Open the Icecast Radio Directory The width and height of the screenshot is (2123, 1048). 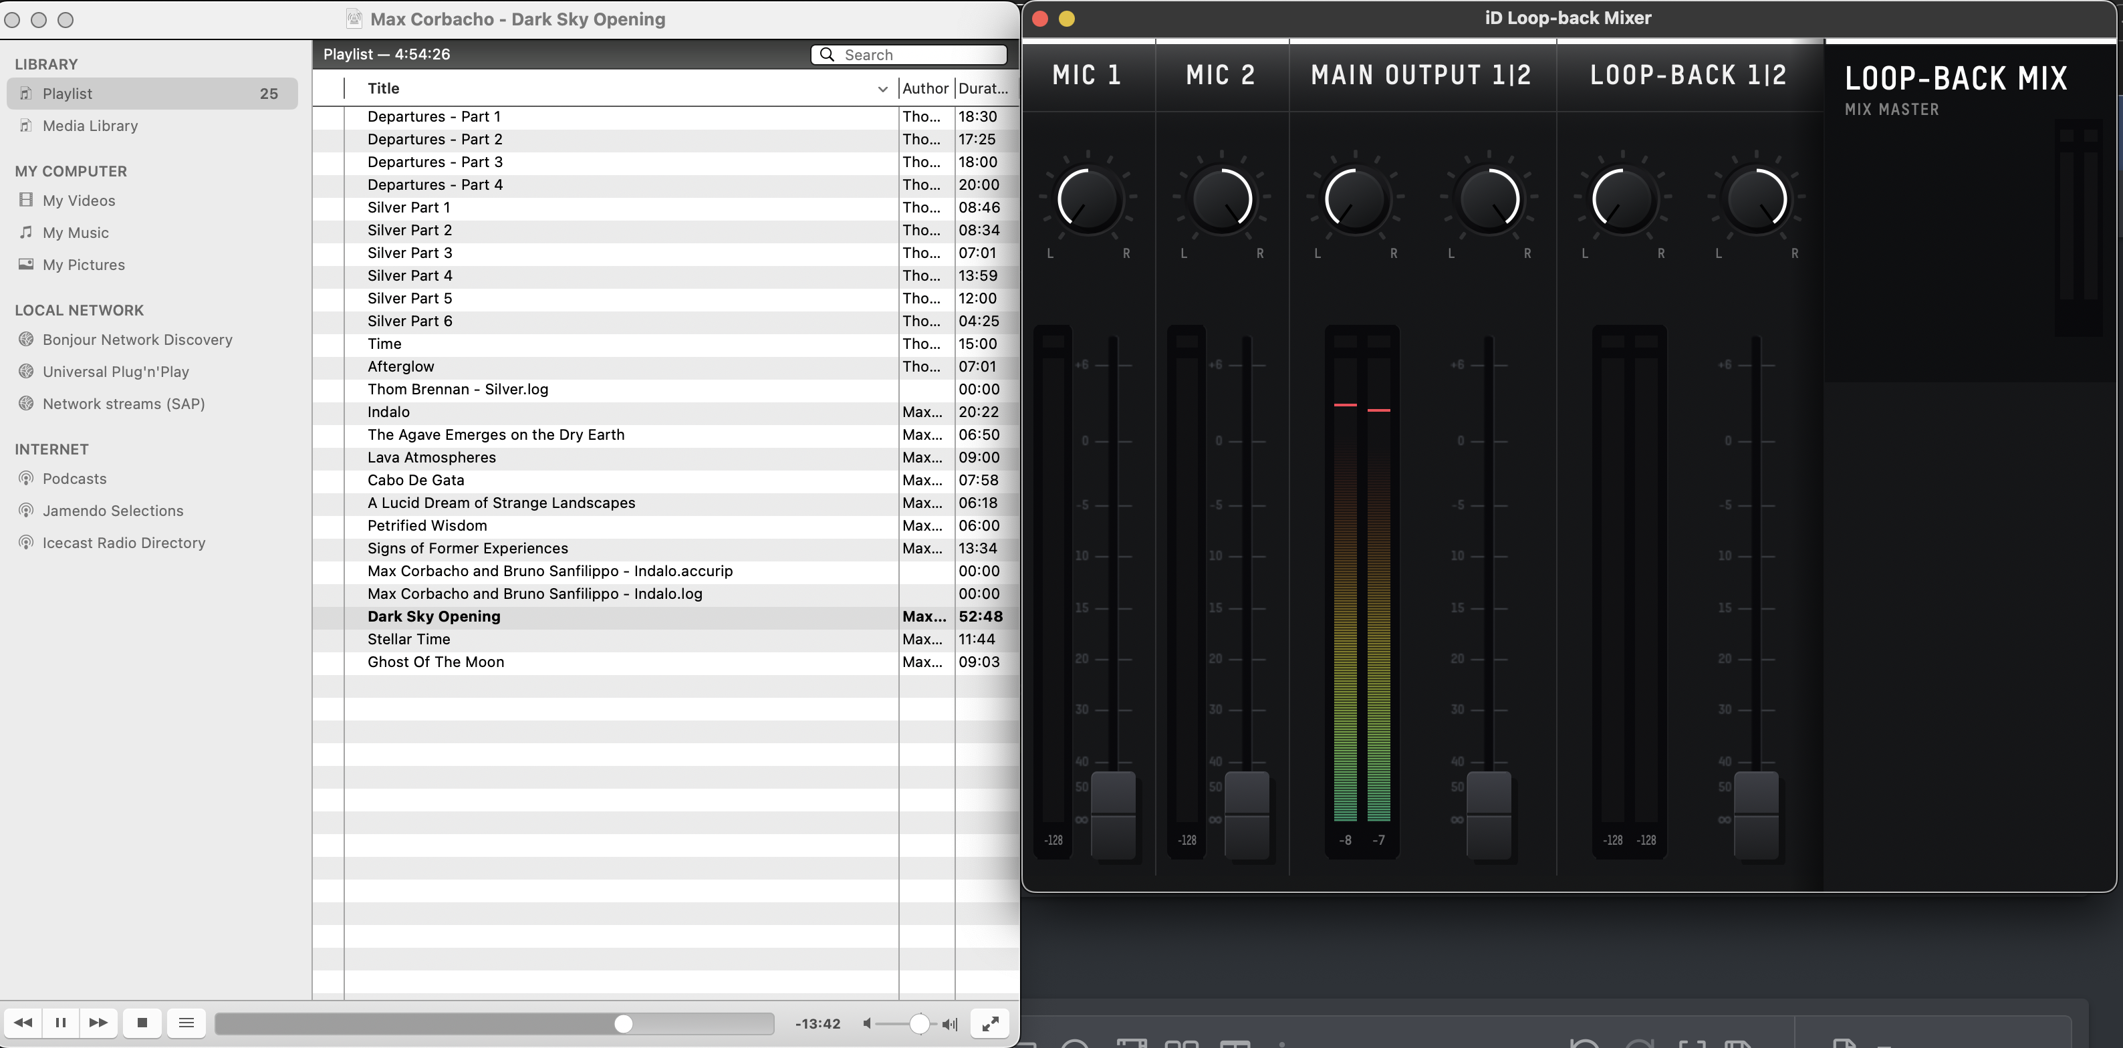pyautogui.click(x=124, y=542)
